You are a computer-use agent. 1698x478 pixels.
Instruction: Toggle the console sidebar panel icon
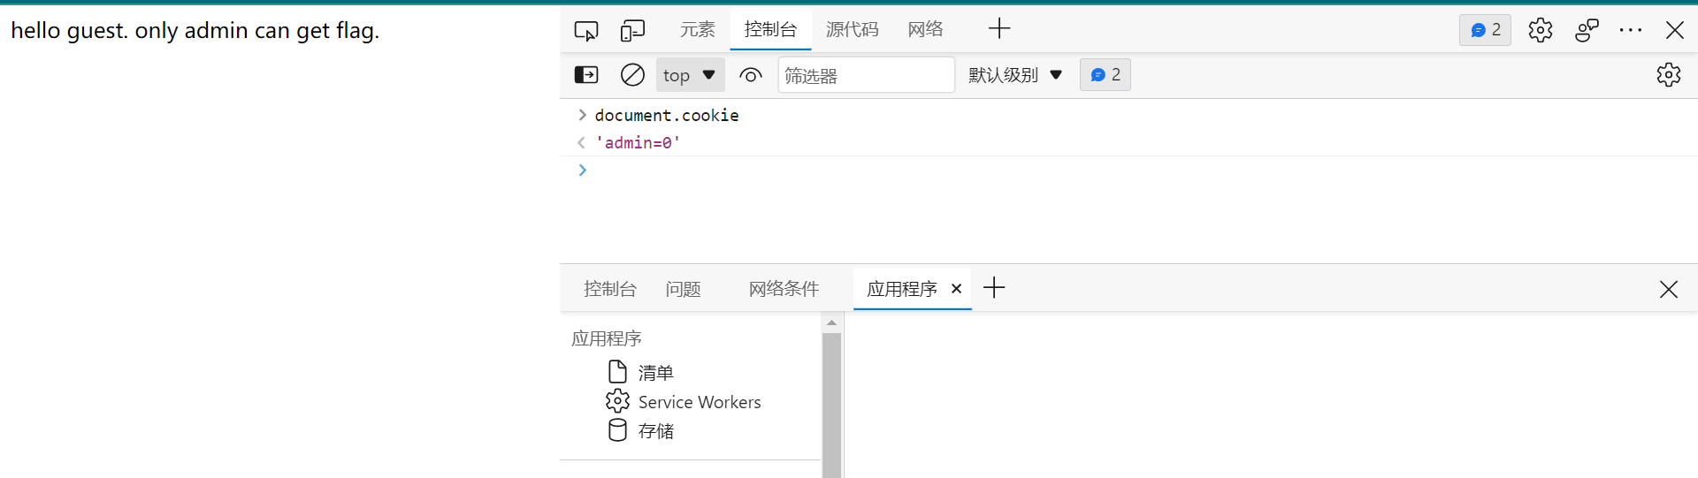tap(586, 75)
